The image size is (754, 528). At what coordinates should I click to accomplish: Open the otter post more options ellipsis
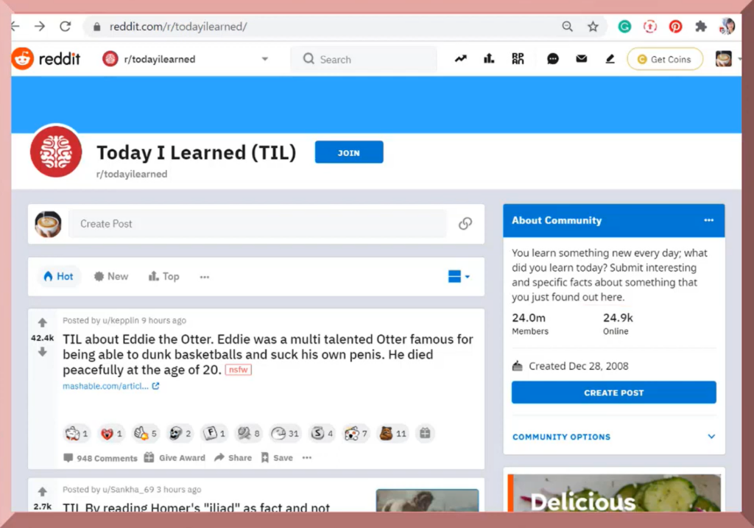(x=307, y=458)
